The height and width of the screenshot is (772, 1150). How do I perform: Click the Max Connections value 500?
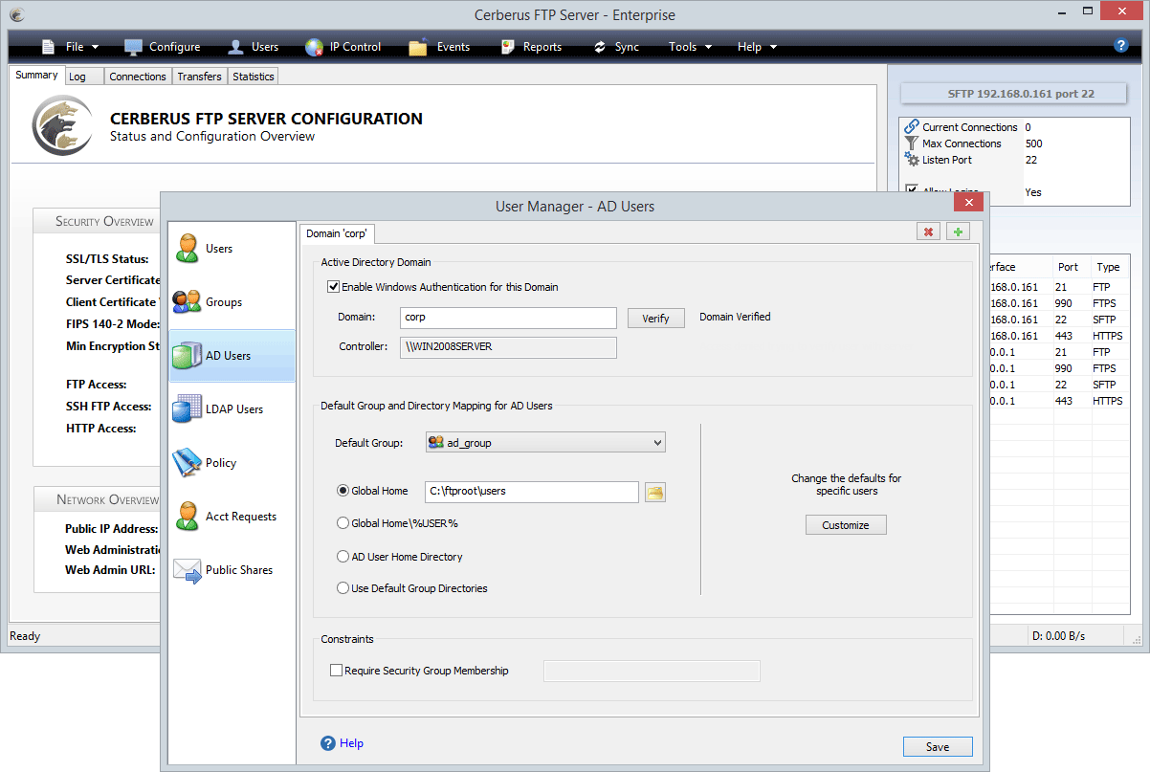pyautogui.click(x=1033, y=143)
